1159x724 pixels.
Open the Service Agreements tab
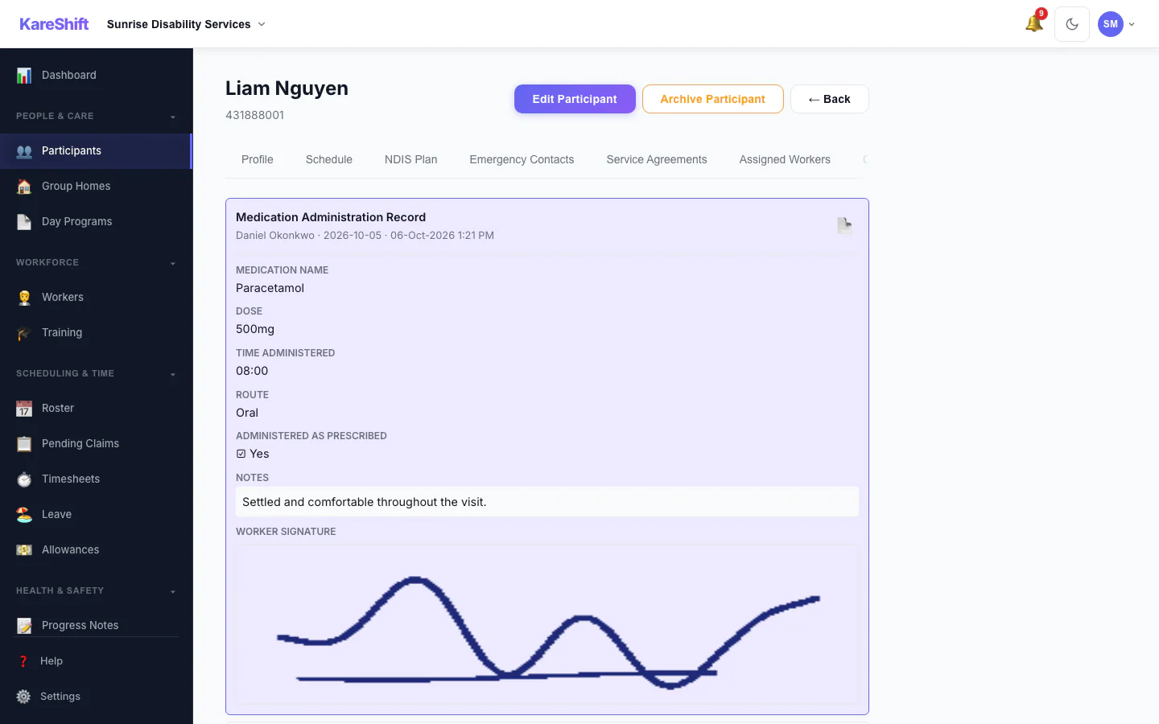point(657,159)
